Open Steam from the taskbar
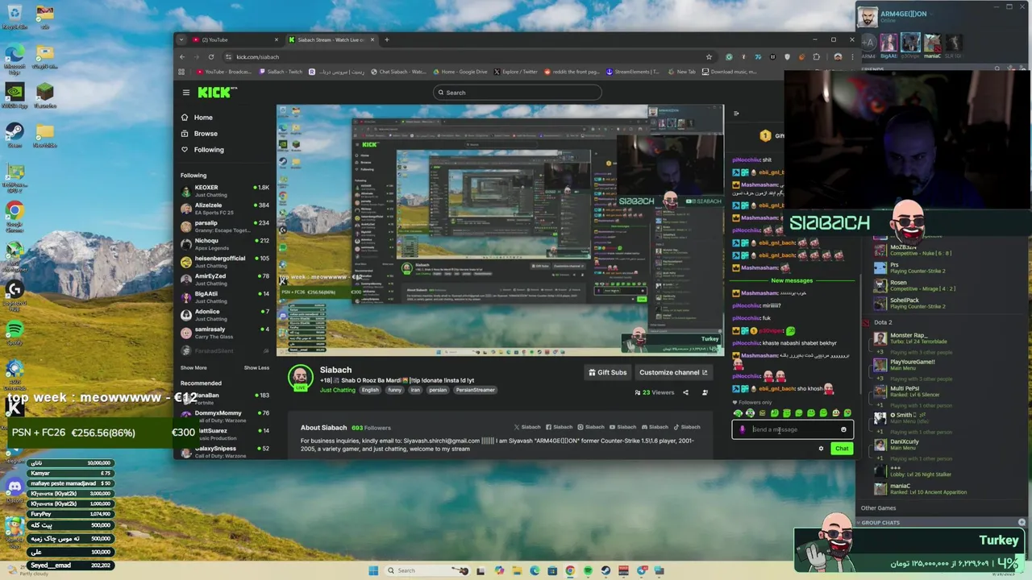The image size is (1032, 580). pos(605,570)
